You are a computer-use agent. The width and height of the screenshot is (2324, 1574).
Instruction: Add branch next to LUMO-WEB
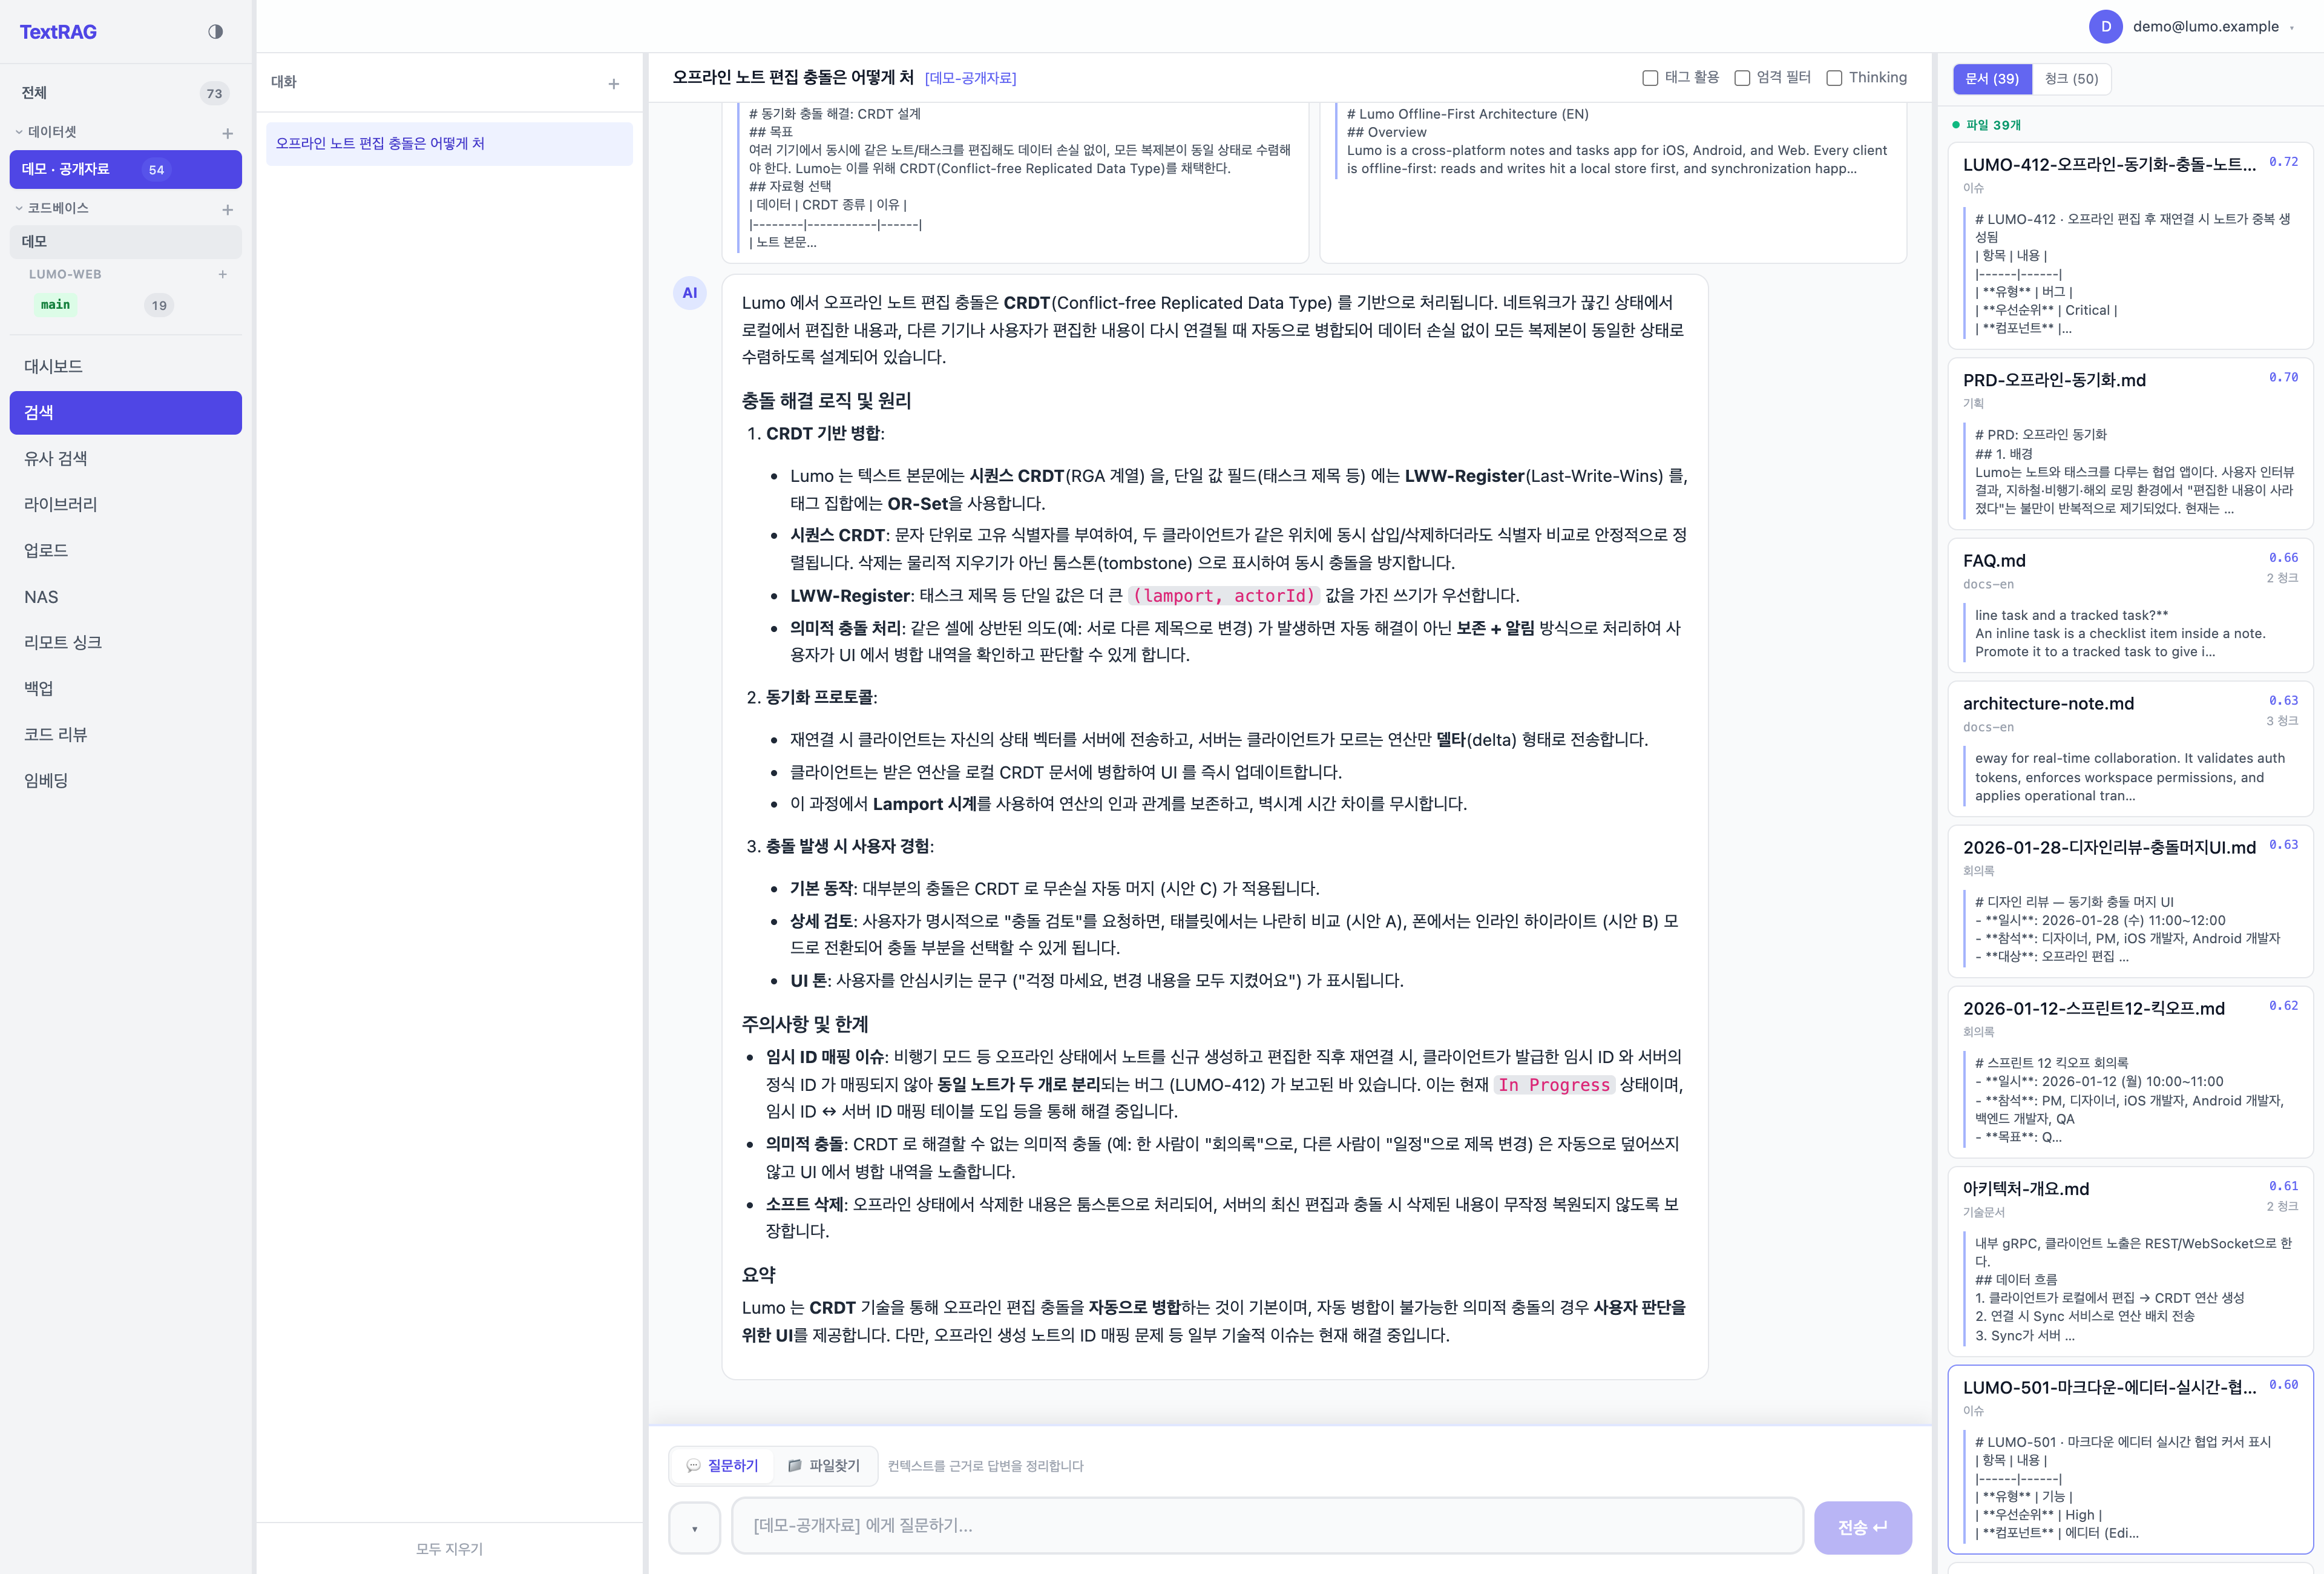[223, 274]
